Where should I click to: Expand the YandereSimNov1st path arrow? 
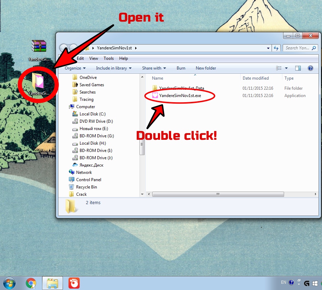(x=136, y=48)
